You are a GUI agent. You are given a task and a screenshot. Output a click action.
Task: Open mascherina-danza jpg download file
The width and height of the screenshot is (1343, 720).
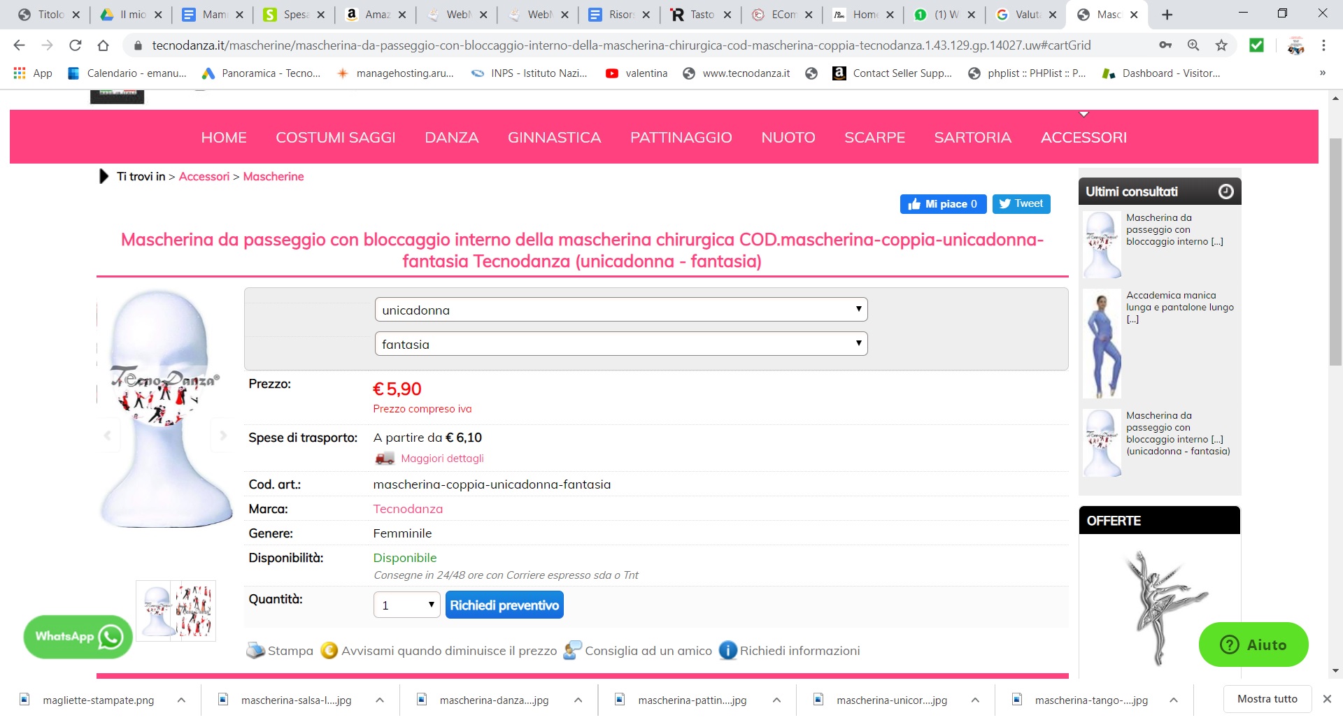coord(493,700)
